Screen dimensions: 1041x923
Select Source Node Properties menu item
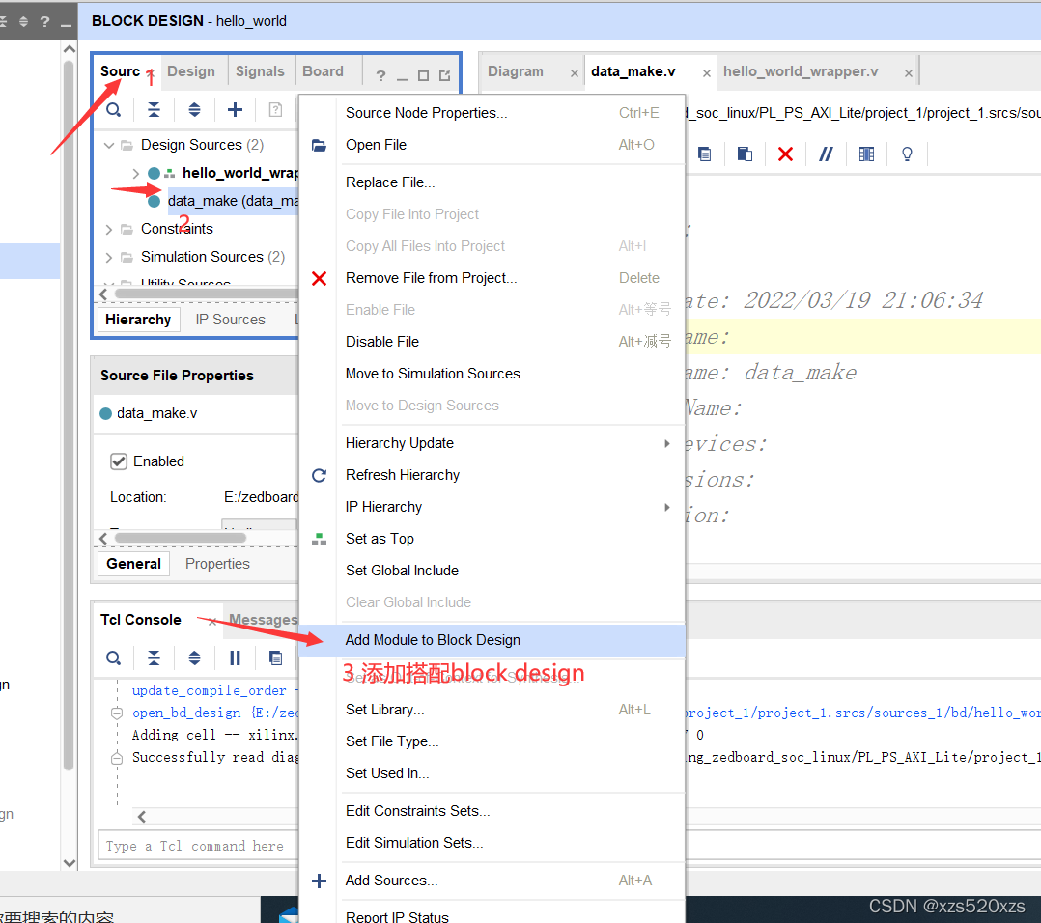click(x=492, y=113)
